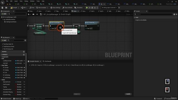Collapse DefaultSceneRoot in components tree
178x100 pixels.
click(x=3, y=19)
